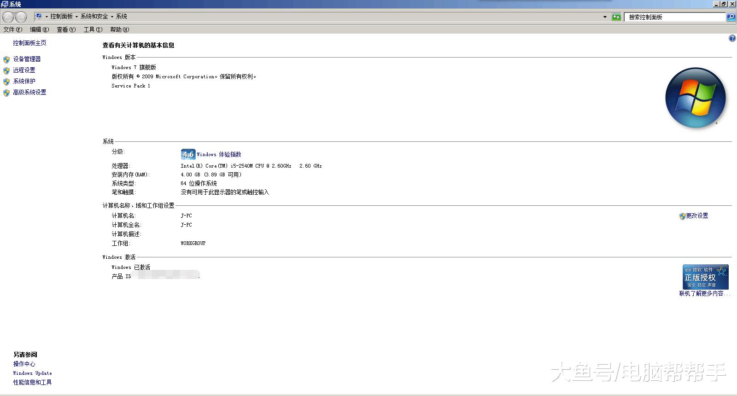Click the shield icon beside 系统保护
This screenshot has width=737, height=396.
[x=6, y=82]
